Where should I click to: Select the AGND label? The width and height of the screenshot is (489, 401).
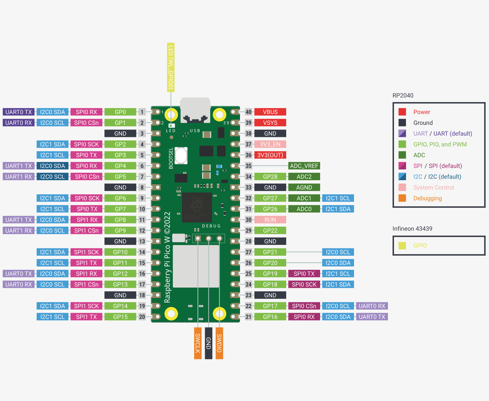pos(304,187)
